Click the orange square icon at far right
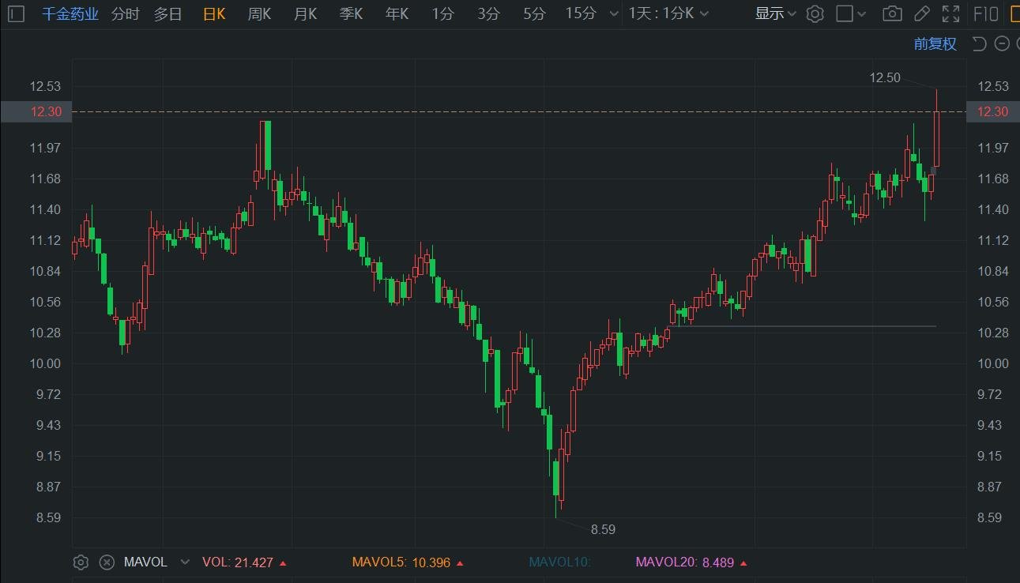The width and height of the screenshot is (1020, 583). (1014, 13)
